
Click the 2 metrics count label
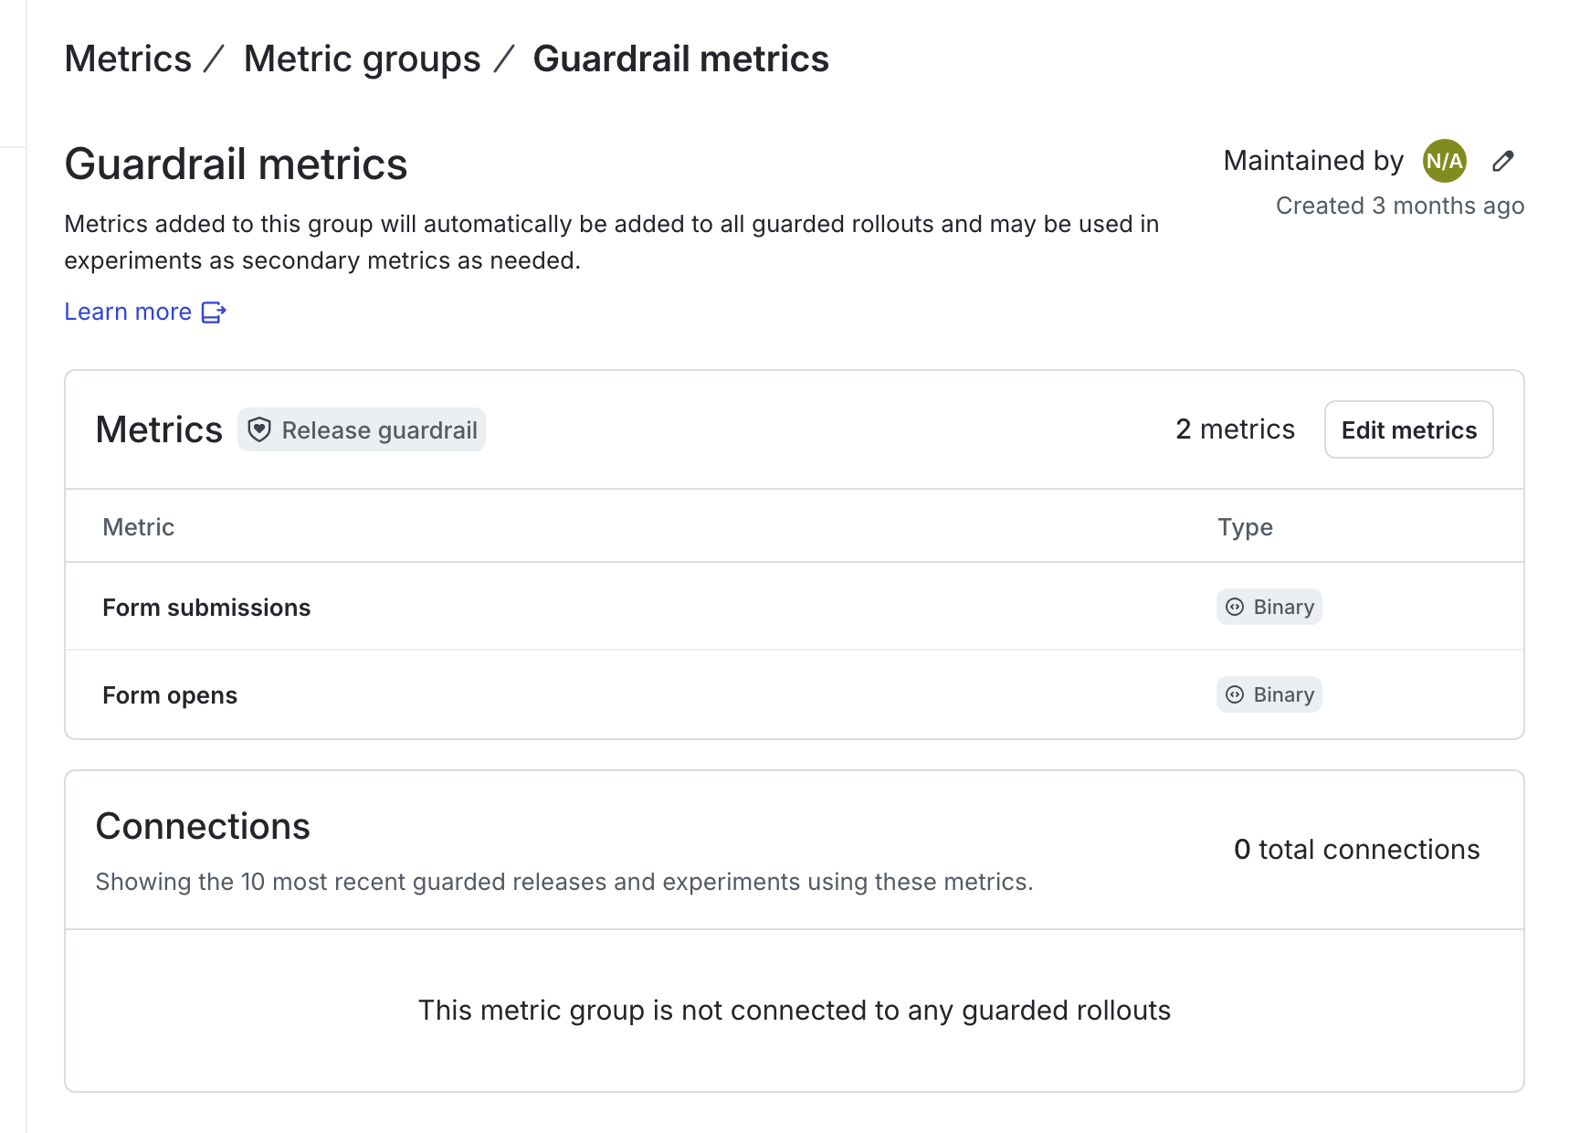(x=1235, y=429)
